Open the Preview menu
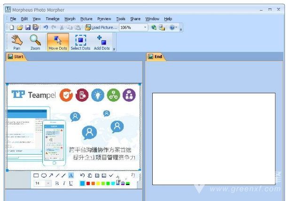The width and height of the screenshot is (289, 201). (104, 19)
